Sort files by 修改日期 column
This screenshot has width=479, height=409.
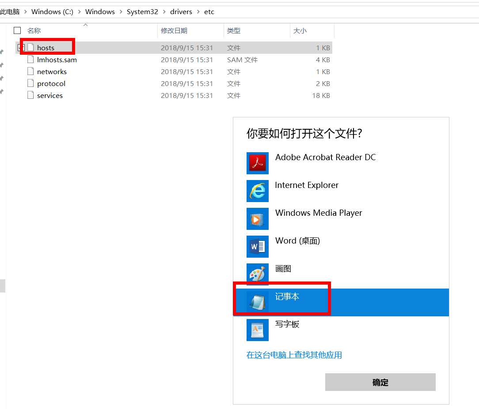(174, 30)
